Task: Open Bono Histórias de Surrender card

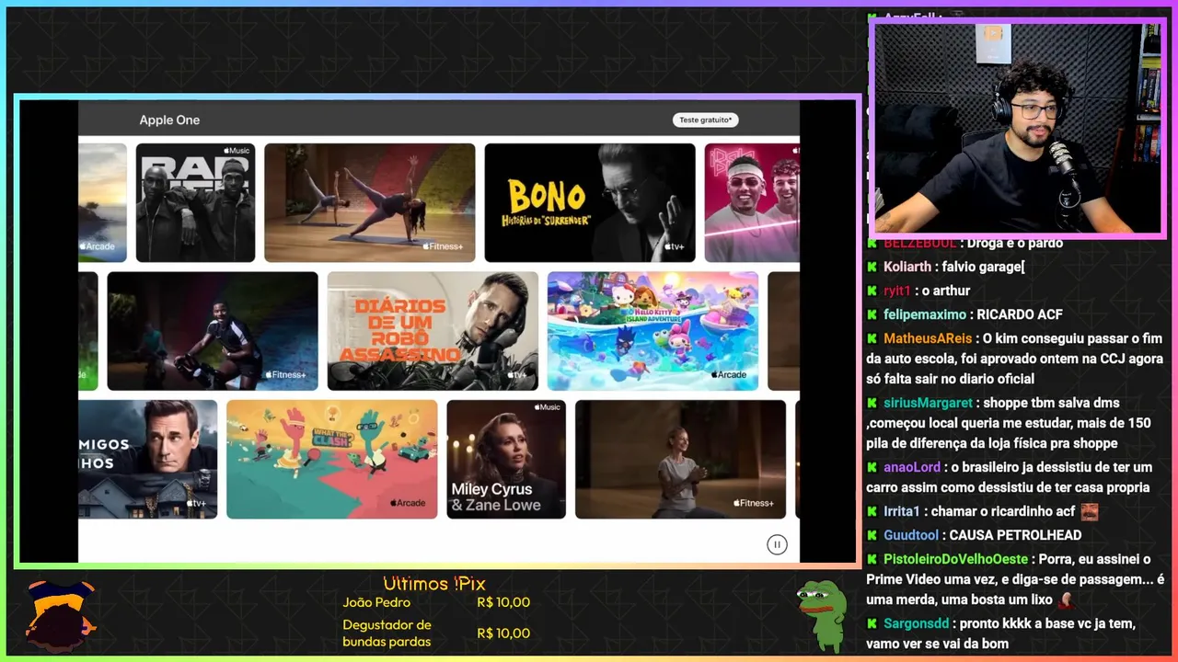Action: (590, 202)
